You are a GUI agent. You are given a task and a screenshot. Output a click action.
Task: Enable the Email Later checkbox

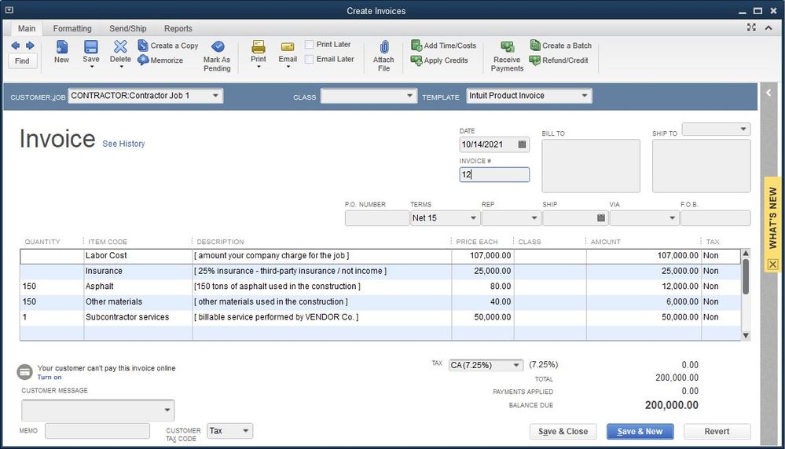(x=309, y=59)
